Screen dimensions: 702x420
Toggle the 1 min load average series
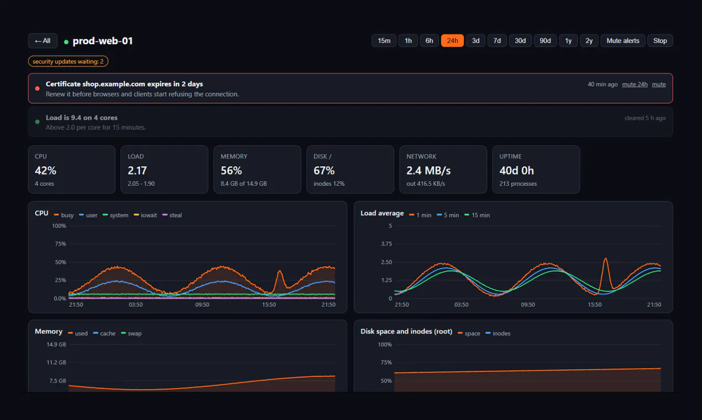point(421,215)
